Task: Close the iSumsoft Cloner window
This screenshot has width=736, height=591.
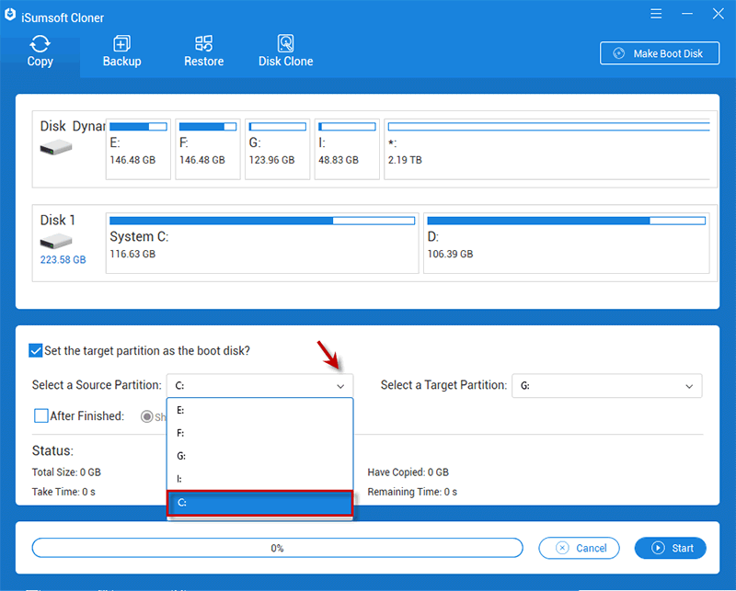Action: click(x=719, y=14)
